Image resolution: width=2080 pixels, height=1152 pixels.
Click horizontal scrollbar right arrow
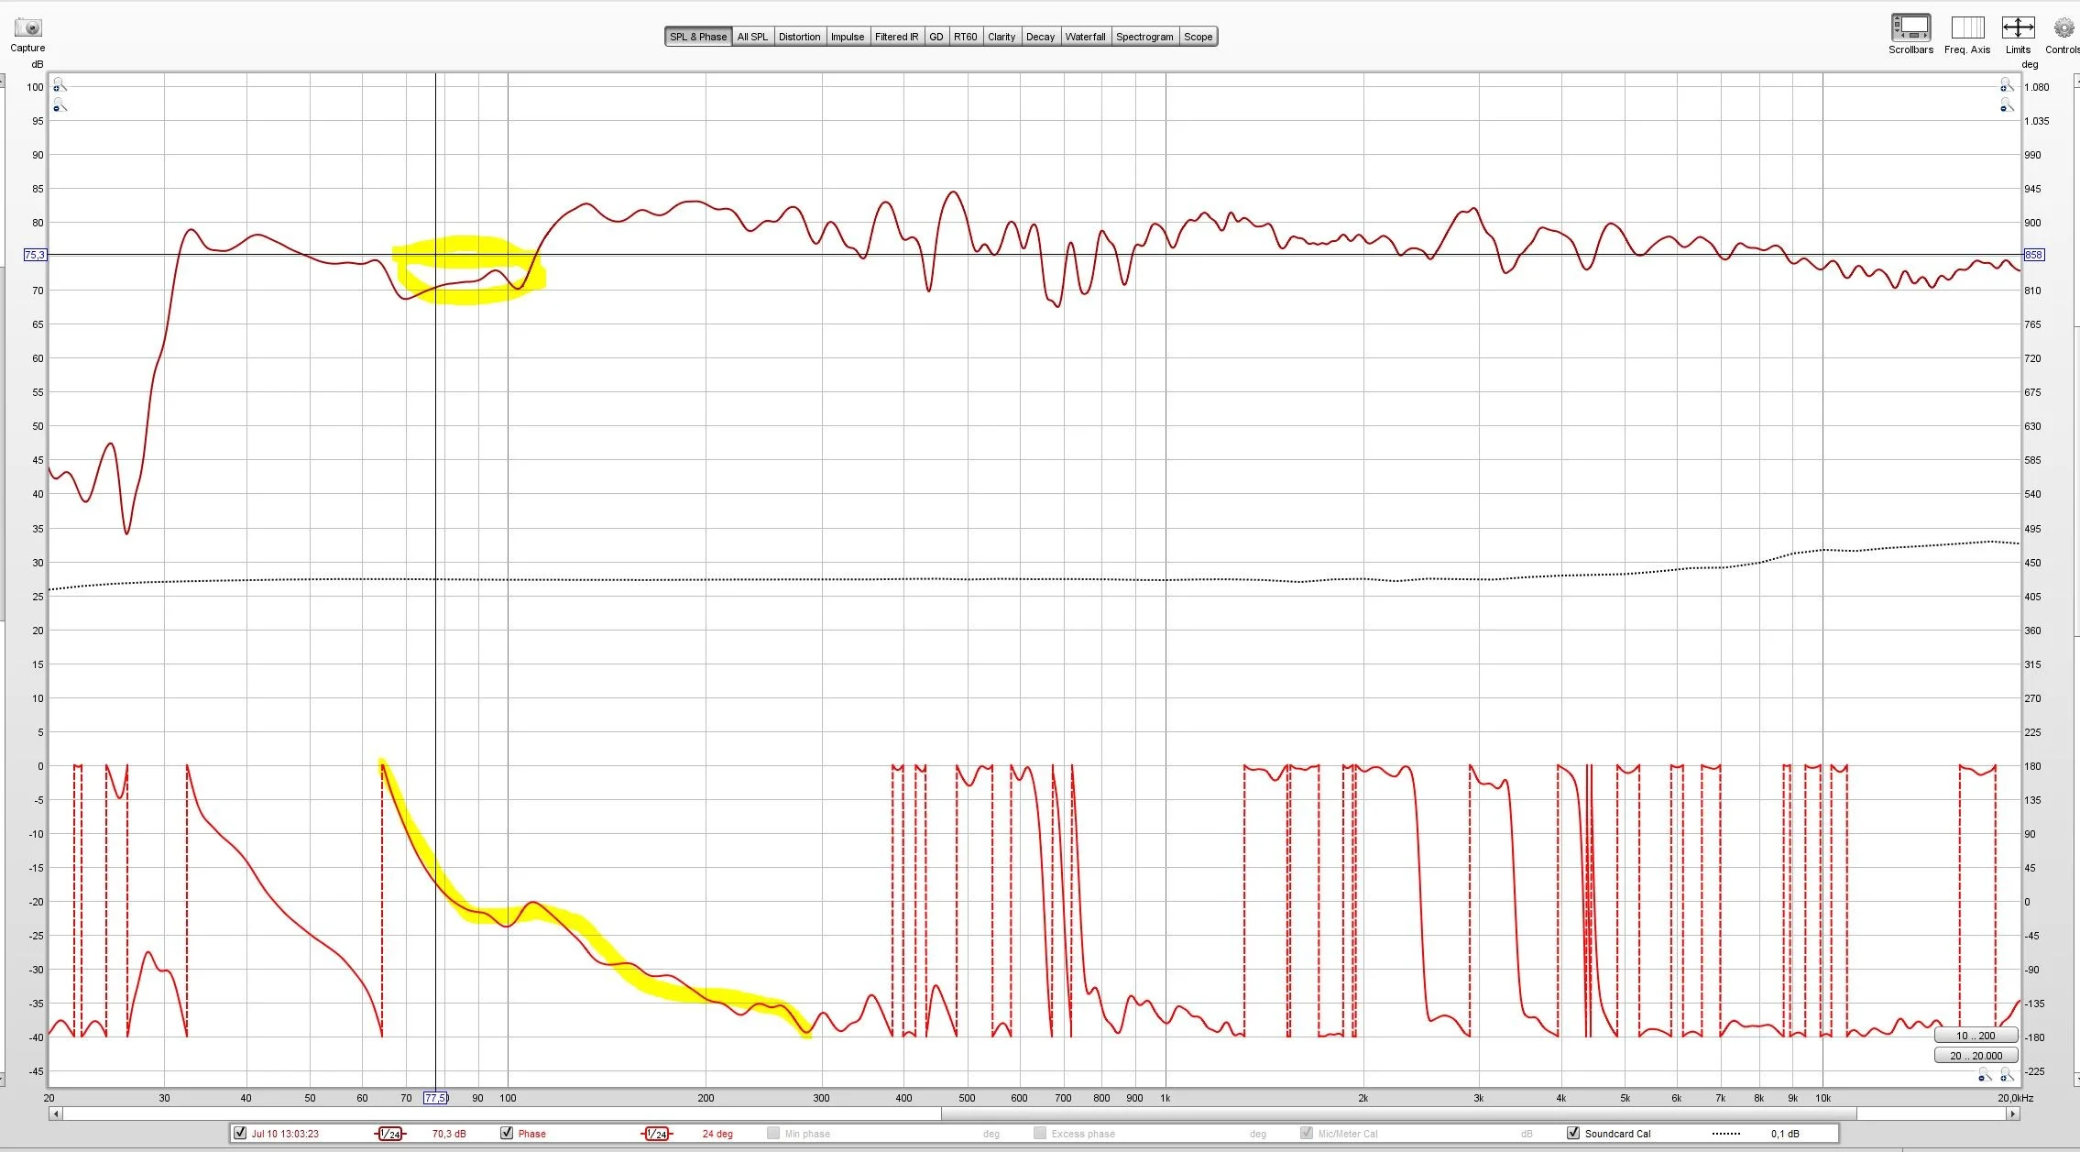(x=2012, y=1114)
